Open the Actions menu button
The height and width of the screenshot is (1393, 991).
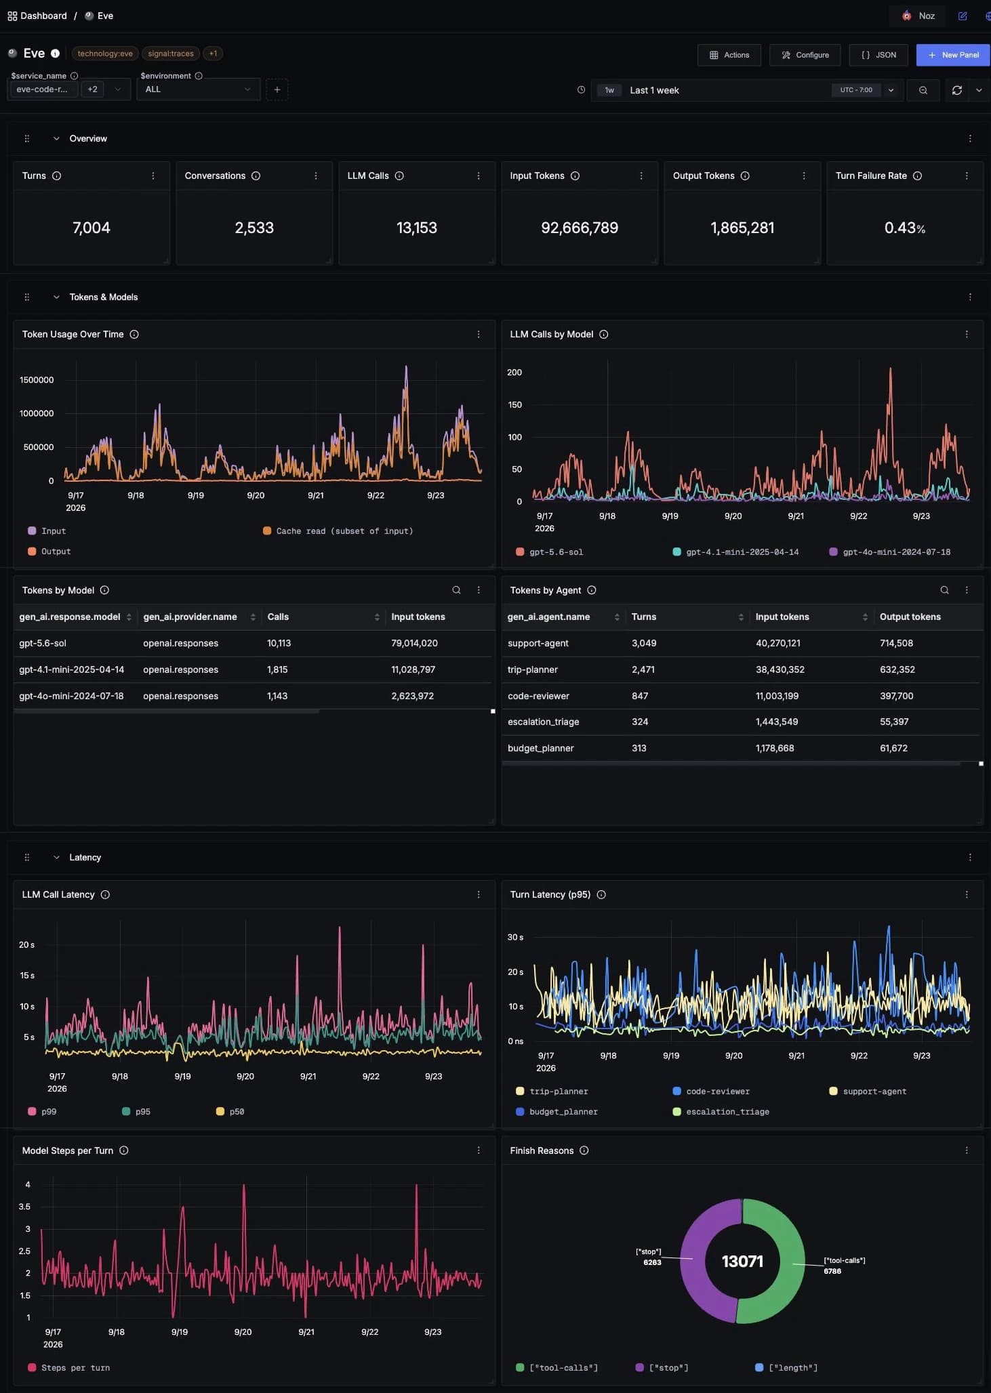click(x=729, y=55)
